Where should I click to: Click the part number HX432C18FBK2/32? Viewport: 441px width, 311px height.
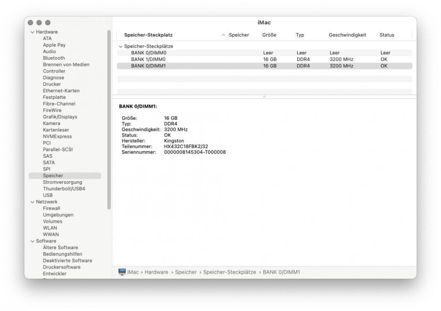coord(186,147)
